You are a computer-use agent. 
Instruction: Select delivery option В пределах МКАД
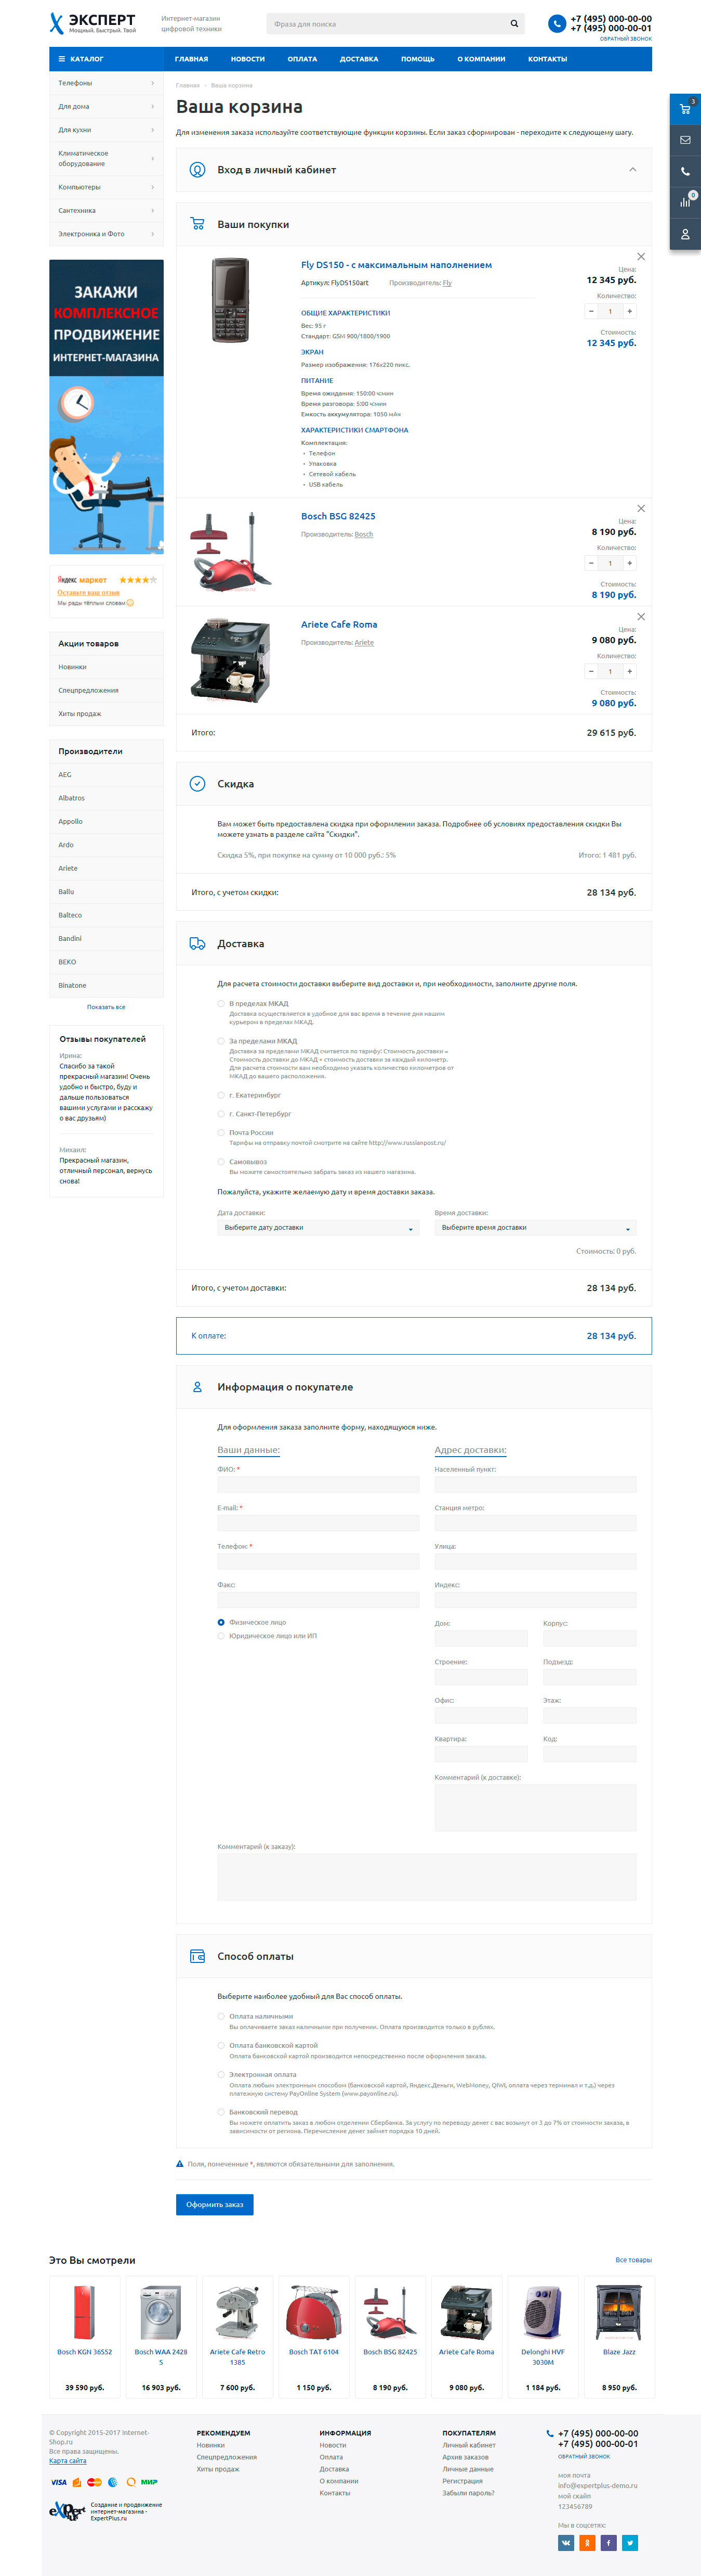(x=221, y=1003)
